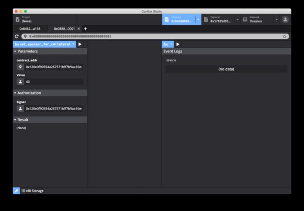The image size is (304, 211).
Task: Close the 0x0888...0001 tab
Action: (79, 29)
